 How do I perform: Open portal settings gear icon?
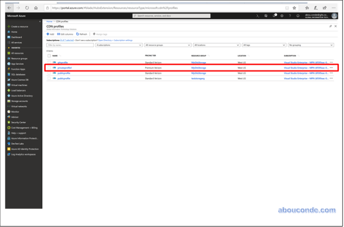tap(283, 16)
